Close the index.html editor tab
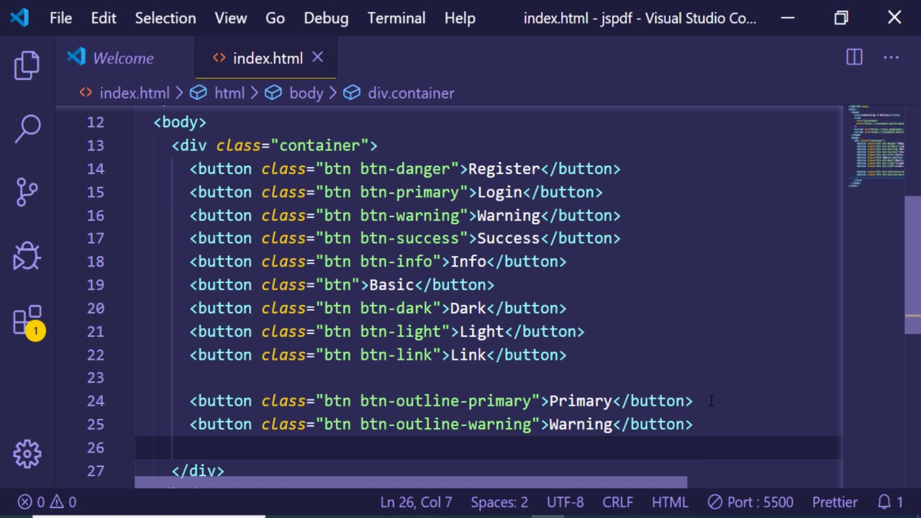Screen dimensions: 921x518 (x=317, y=58)
